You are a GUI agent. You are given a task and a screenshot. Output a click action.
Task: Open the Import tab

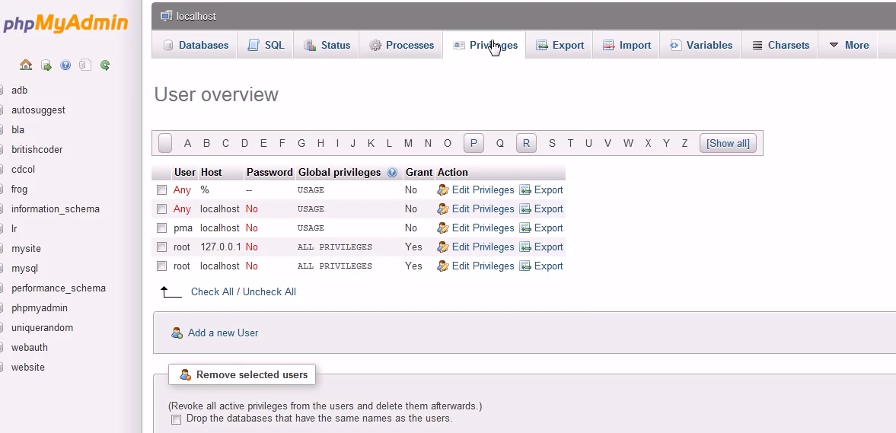click(627, 45)
